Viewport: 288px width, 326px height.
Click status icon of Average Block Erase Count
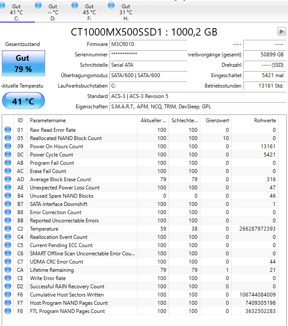point(8,179)
